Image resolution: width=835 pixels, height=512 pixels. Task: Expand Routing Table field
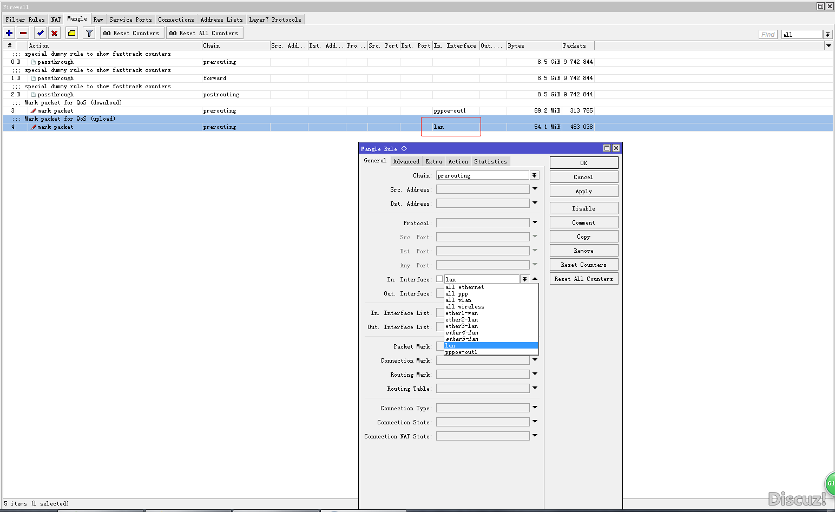tap(535, 388)
